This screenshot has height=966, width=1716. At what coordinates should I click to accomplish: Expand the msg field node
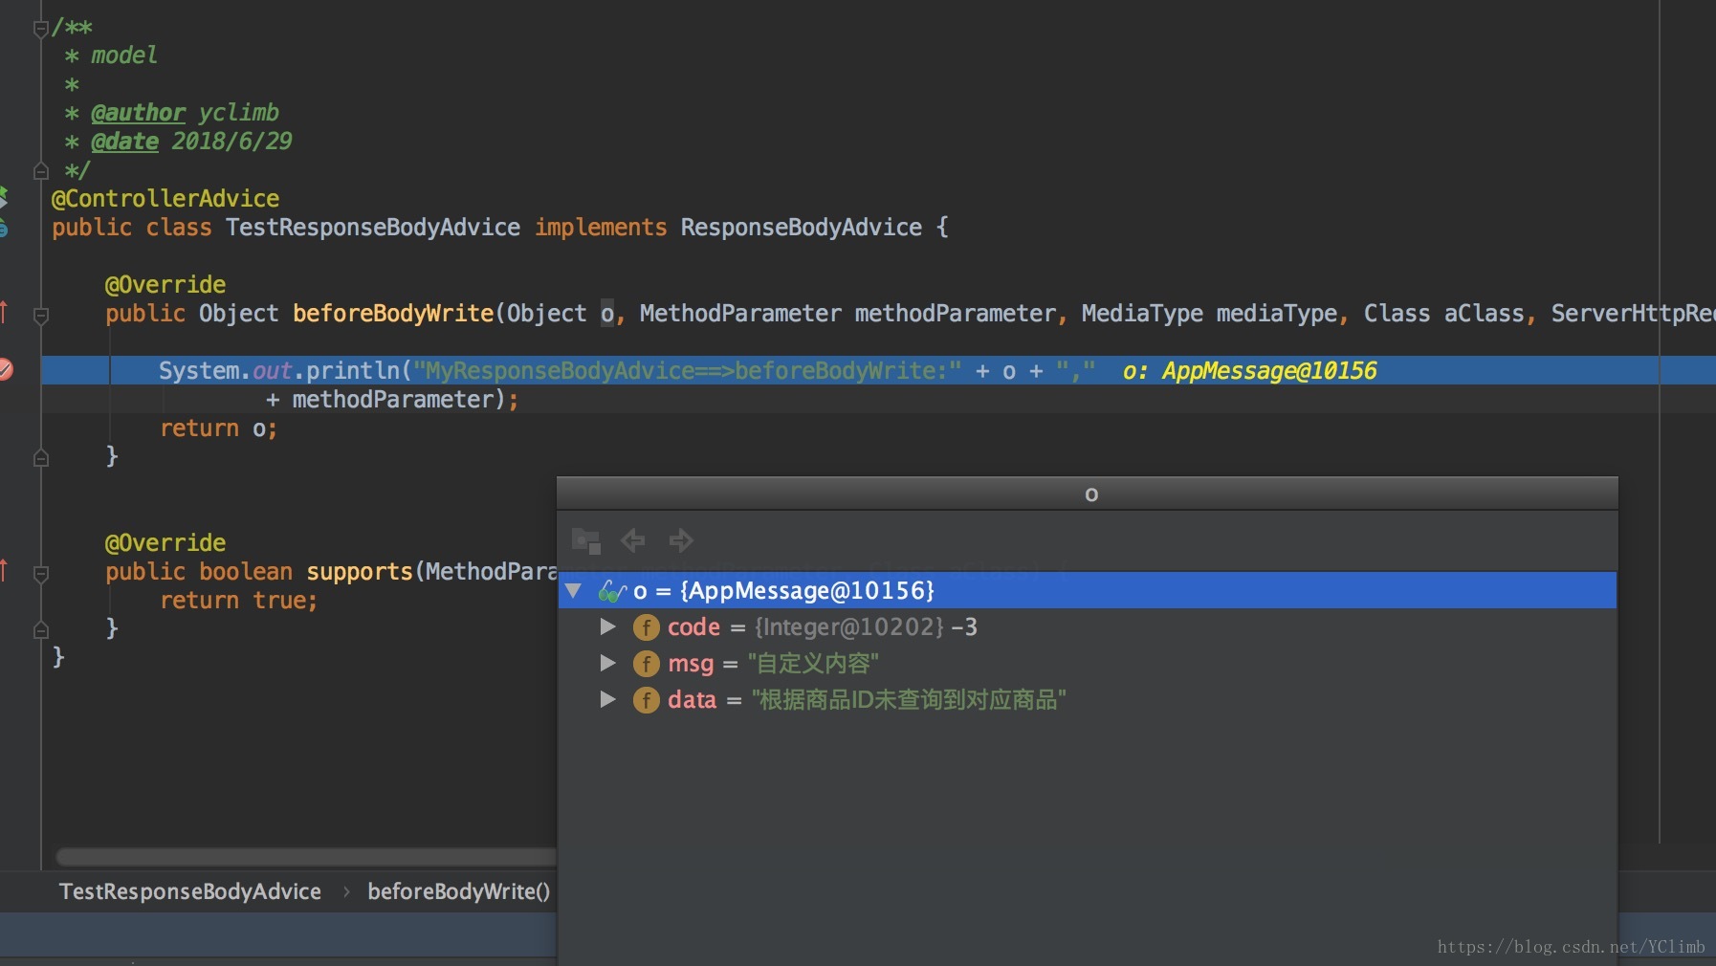tap(607, 663)
